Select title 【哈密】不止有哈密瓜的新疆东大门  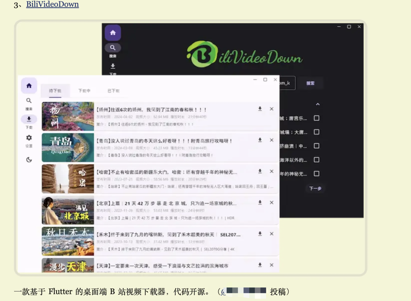pyautogui.click(x=167, y=172)
